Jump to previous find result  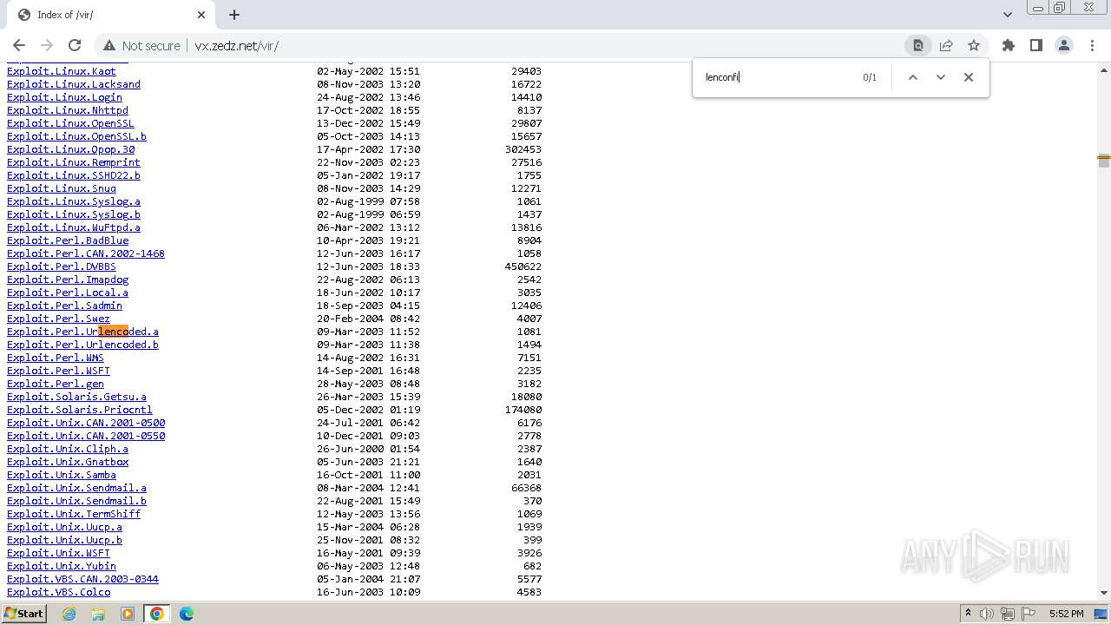click(913, 77)
